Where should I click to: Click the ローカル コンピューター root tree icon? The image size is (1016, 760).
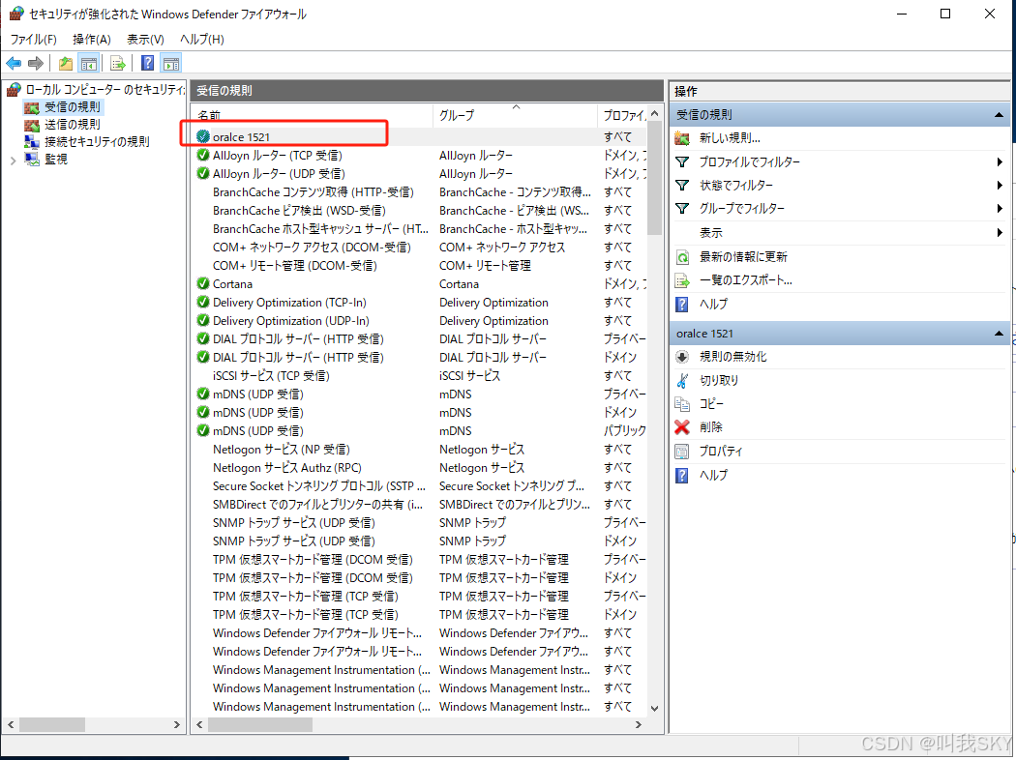click(14, 89)
